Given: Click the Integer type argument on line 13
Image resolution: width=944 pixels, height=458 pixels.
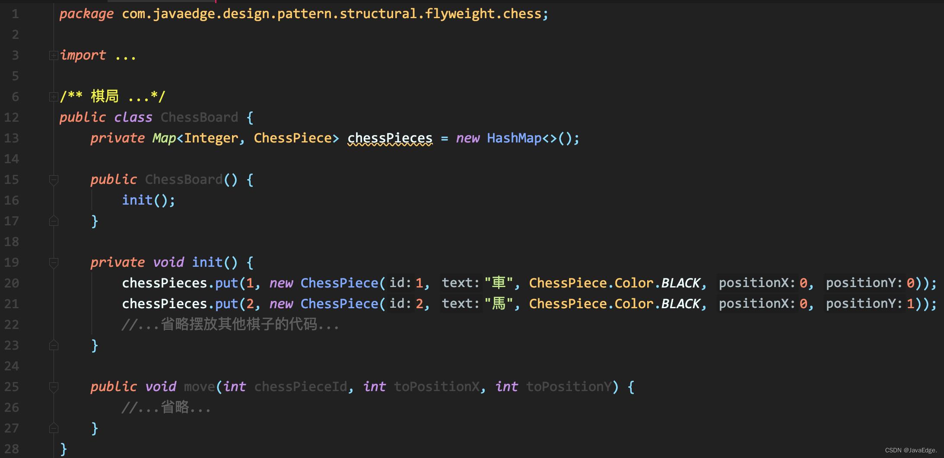Looking at the screenshot, I should tap(211, 138).
